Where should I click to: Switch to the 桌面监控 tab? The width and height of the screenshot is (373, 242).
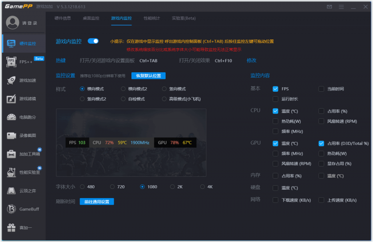click(91, 18)
